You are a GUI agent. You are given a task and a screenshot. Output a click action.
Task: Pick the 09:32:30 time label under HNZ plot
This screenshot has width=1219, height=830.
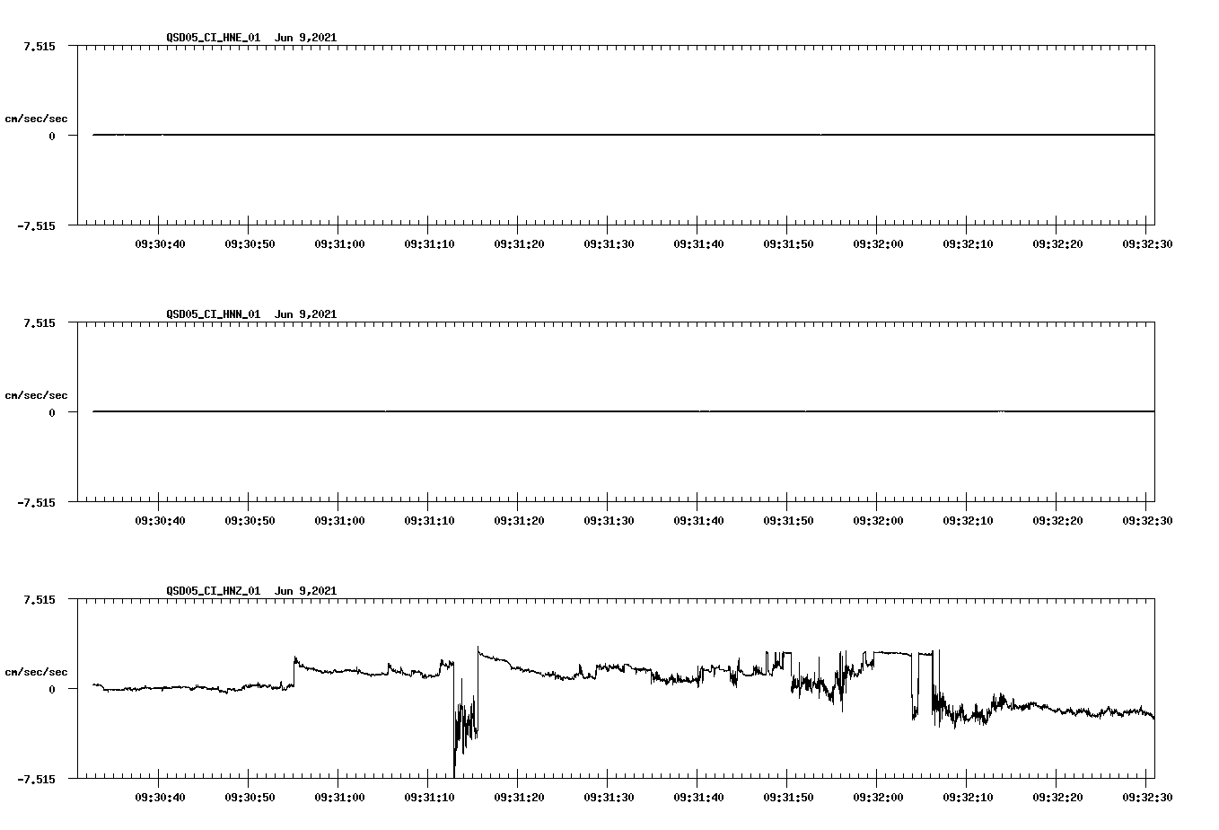[1147, 797]
